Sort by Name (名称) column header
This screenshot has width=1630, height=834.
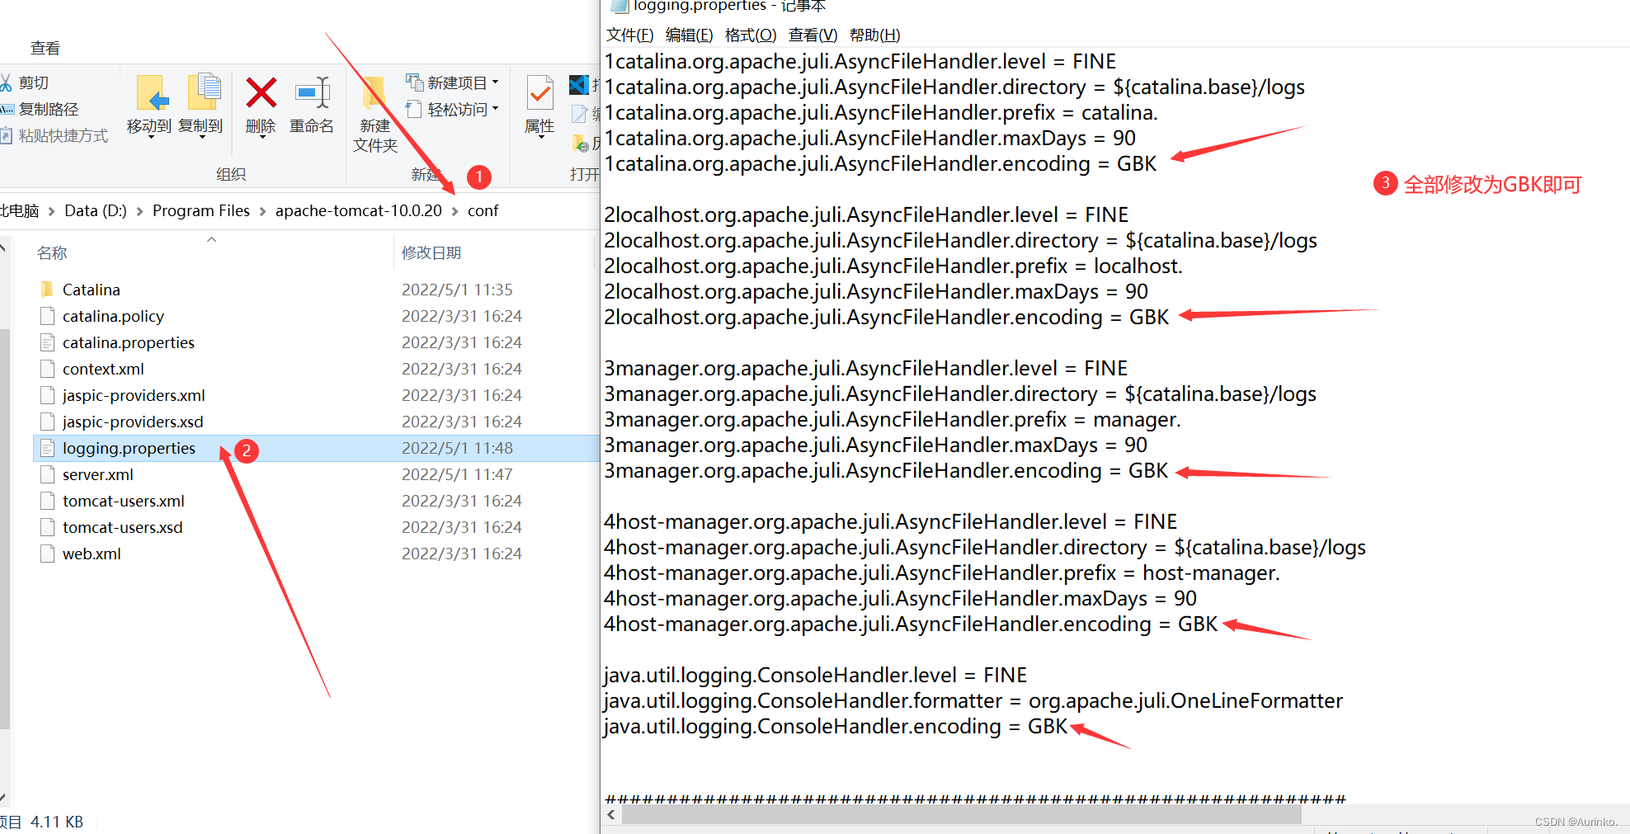[52, 252]
